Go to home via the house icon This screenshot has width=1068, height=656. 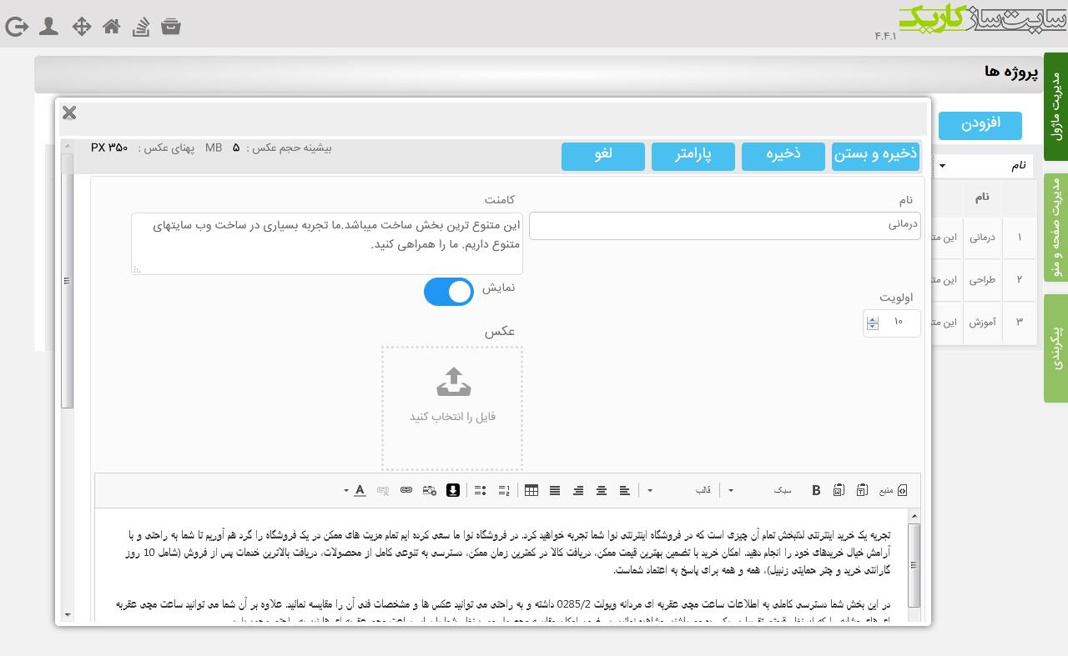click(x=111, y=27)
